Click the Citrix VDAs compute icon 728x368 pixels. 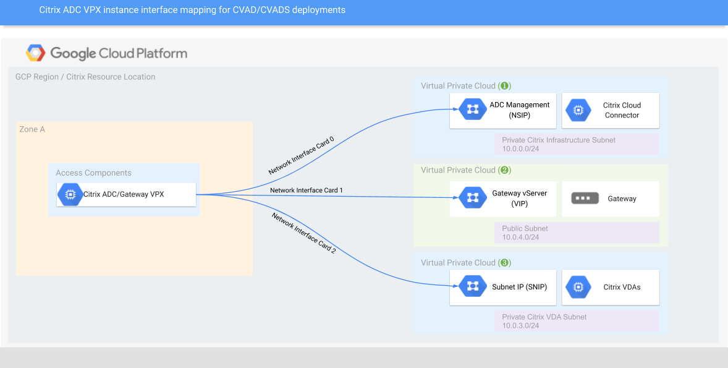click(x=578, y=287)
